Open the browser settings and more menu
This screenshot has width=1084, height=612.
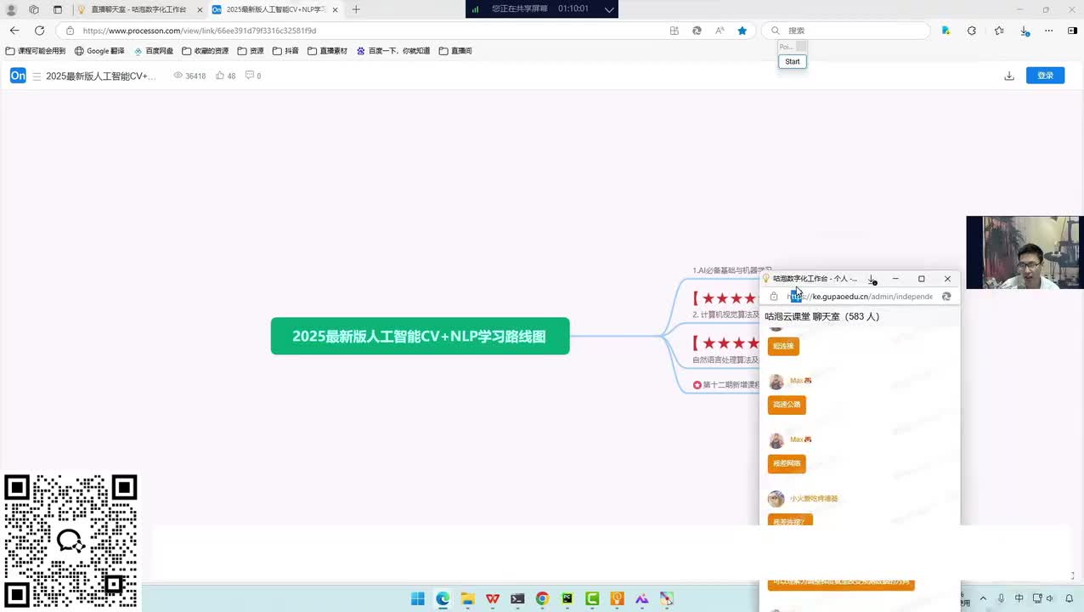coord(1049,31)
